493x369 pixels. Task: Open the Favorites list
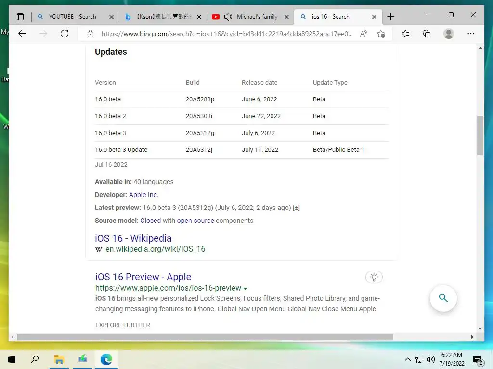pos(405,34)
